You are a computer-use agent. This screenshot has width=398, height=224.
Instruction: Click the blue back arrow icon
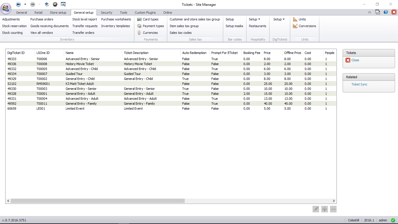(x=18, y=4)
